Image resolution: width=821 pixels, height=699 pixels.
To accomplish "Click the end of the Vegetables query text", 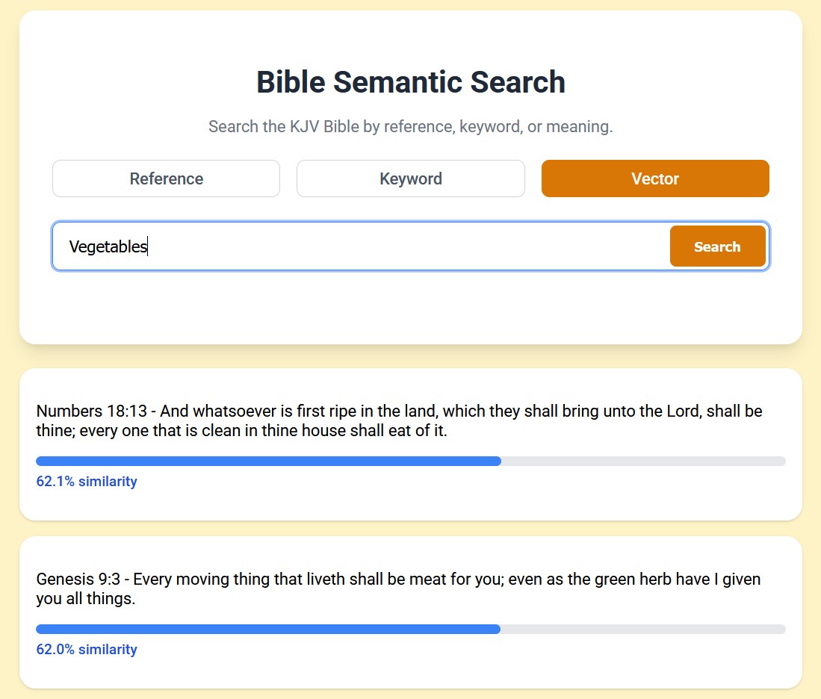I will click(146, 246).
